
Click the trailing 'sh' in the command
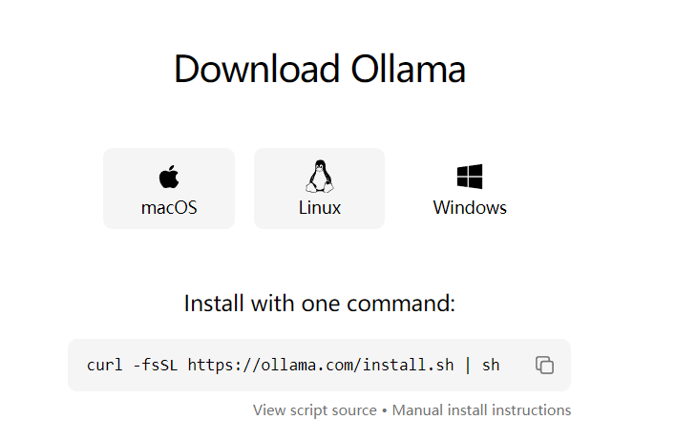(491, 365)
